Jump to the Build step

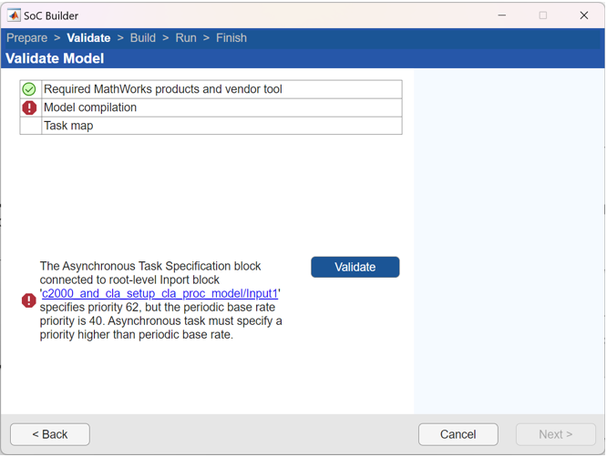(143, 38)
